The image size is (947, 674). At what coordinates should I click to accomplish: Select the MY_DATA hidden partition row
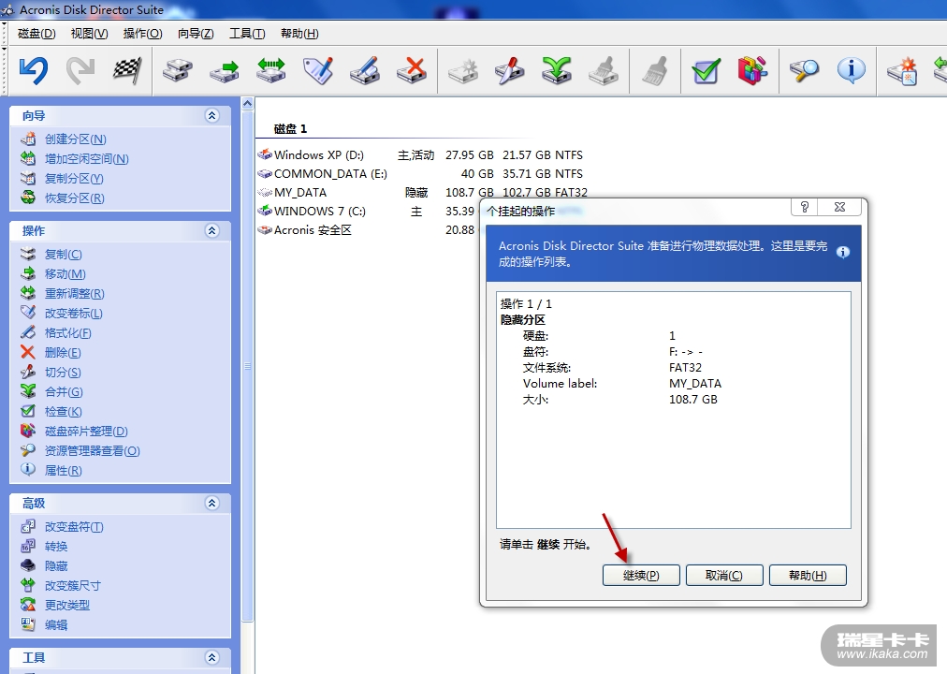(x=423, y=193)
